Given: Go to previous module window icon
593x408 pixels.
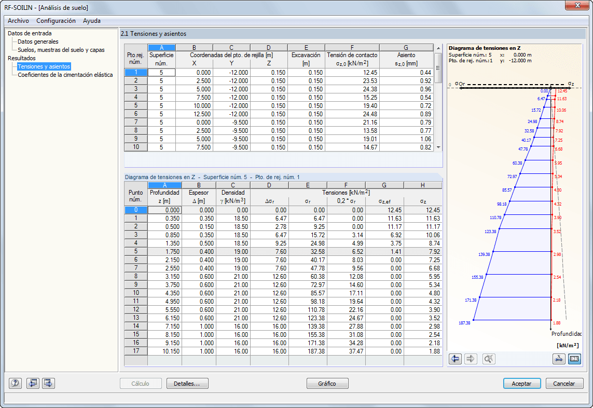Looking at the screenshot, I should [33, 383].
